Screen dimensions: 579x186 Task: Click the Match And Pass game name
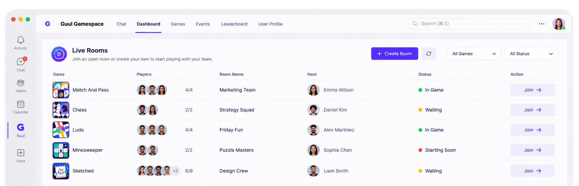click(91, 90)
